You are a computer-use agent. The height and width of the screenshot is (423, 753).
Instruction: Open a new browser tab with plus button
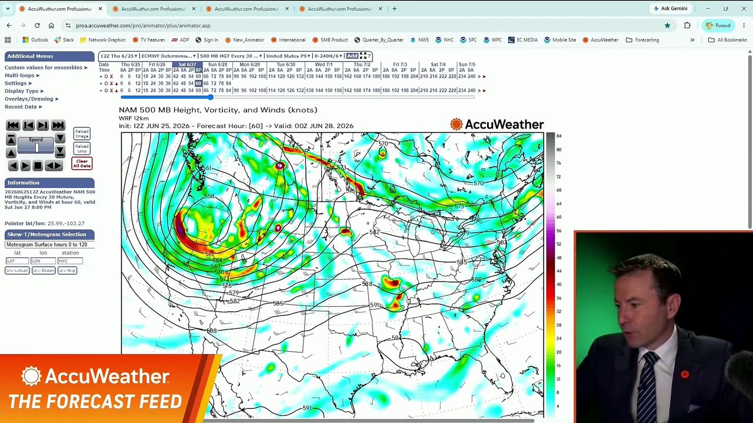point(394,9)
